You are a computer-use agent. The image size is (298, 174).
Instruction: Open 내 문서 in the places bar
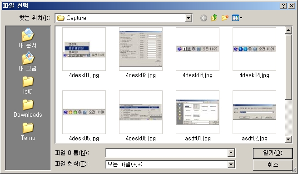tap(28, 38)
